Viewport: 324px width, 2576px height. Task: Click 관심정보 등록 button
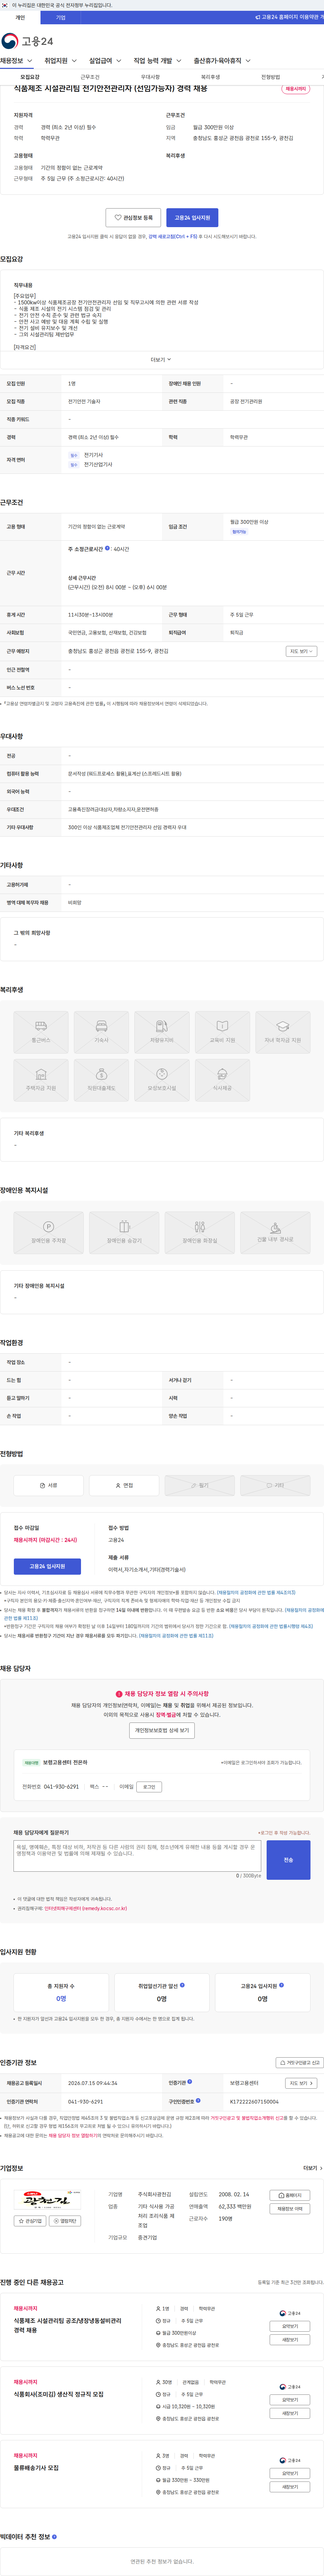point(133,217)
